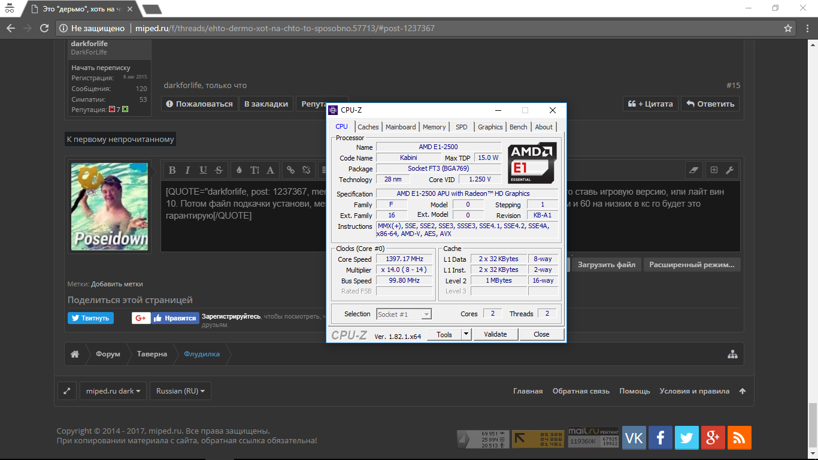The height and width of the screenshot is (460, 818).
Task: Click the brown arrow rating counter badge
Action: 538,439
